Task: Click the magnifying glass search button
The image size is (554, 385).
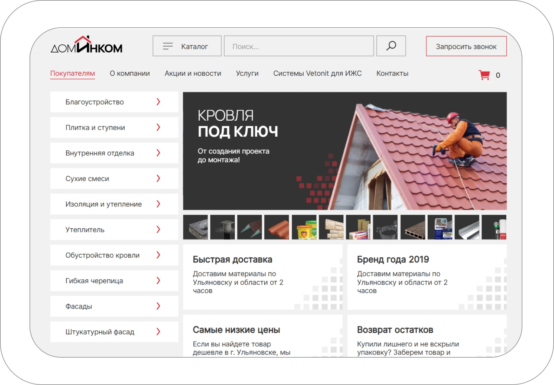Action: pos(391,46)
